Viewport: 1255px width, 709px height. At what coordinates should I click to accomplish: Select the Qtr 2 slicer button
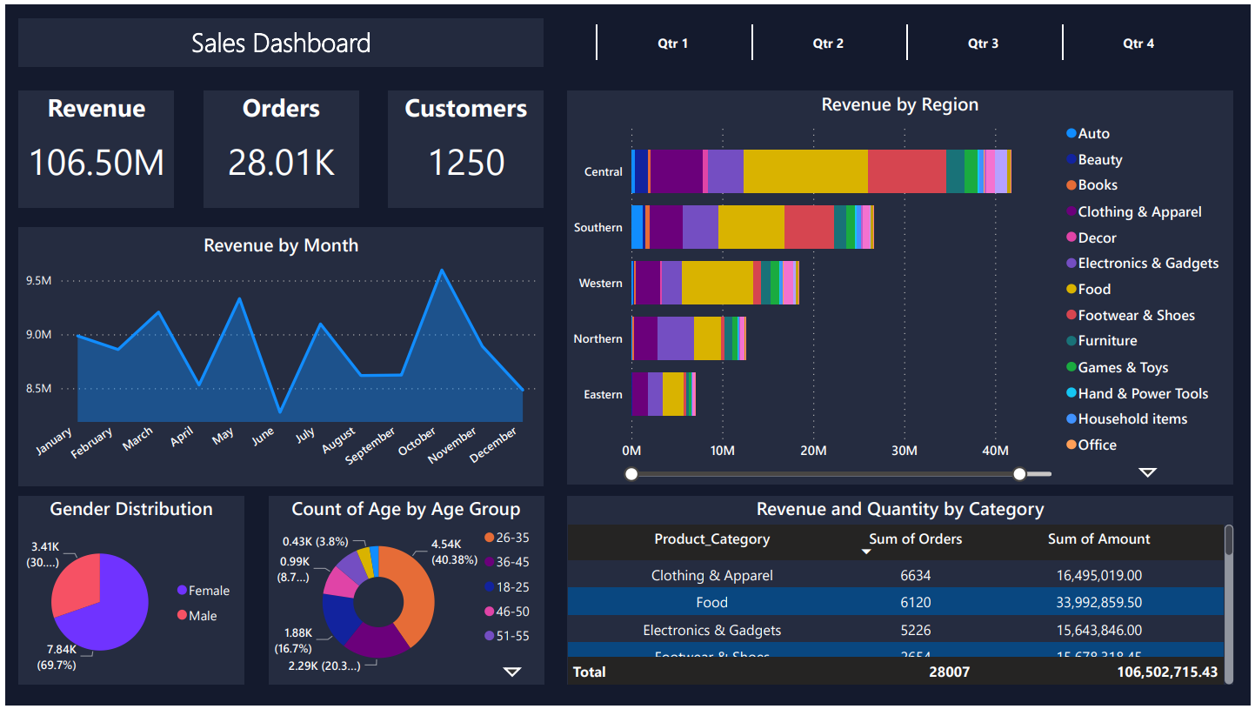click(828, 43)
